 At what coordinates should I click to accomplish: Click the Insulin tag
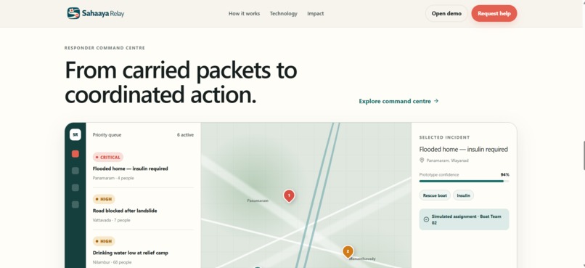point(463,195)
